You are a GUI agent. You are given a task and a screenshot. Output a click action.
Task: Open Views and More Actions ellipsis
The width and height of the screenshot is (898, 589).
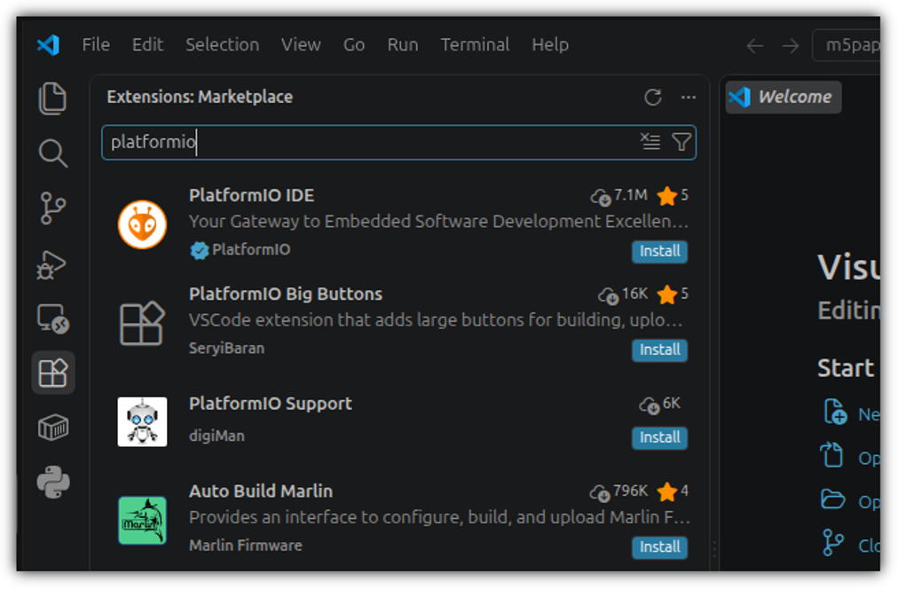click(x=689, y=98)
